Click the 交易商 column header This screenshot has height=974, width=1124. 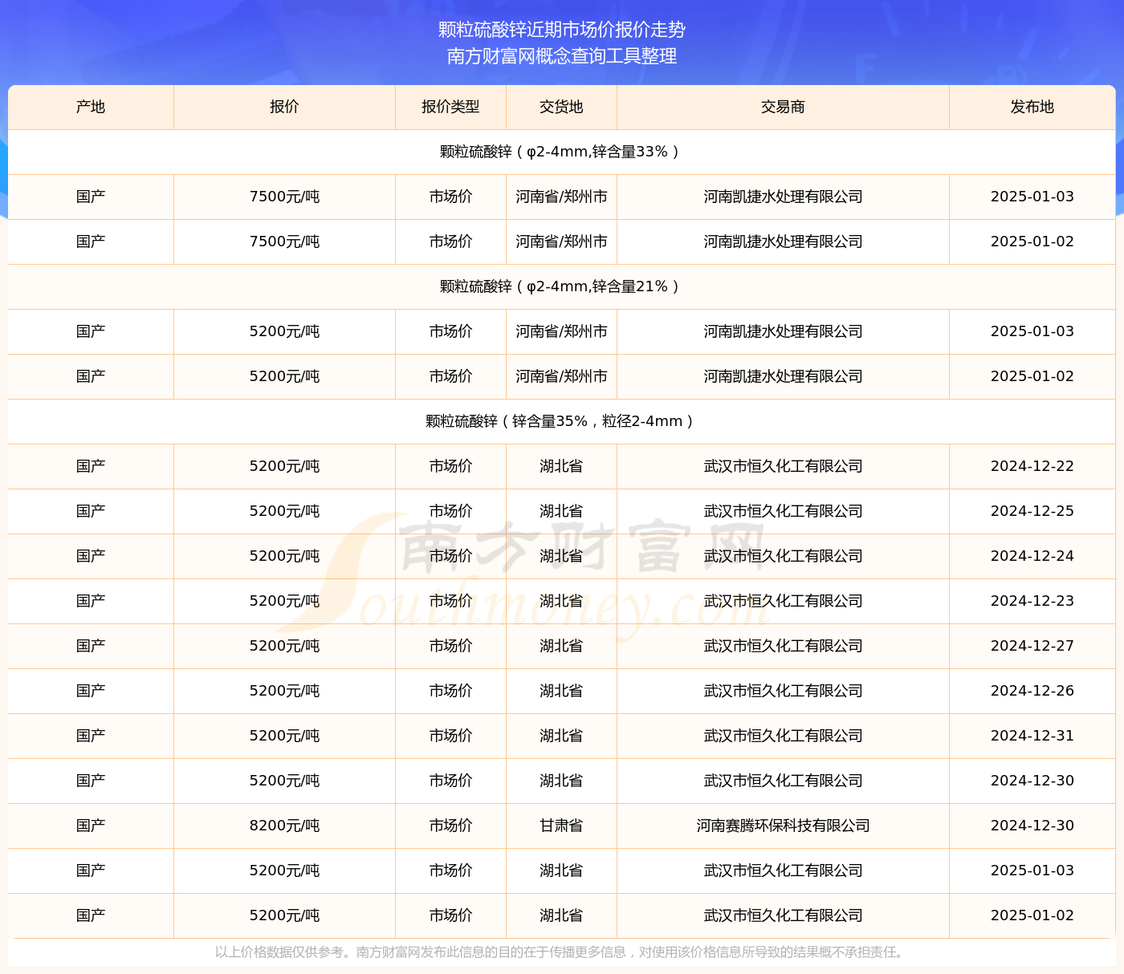pyautogui.click(x=783, y=107)
